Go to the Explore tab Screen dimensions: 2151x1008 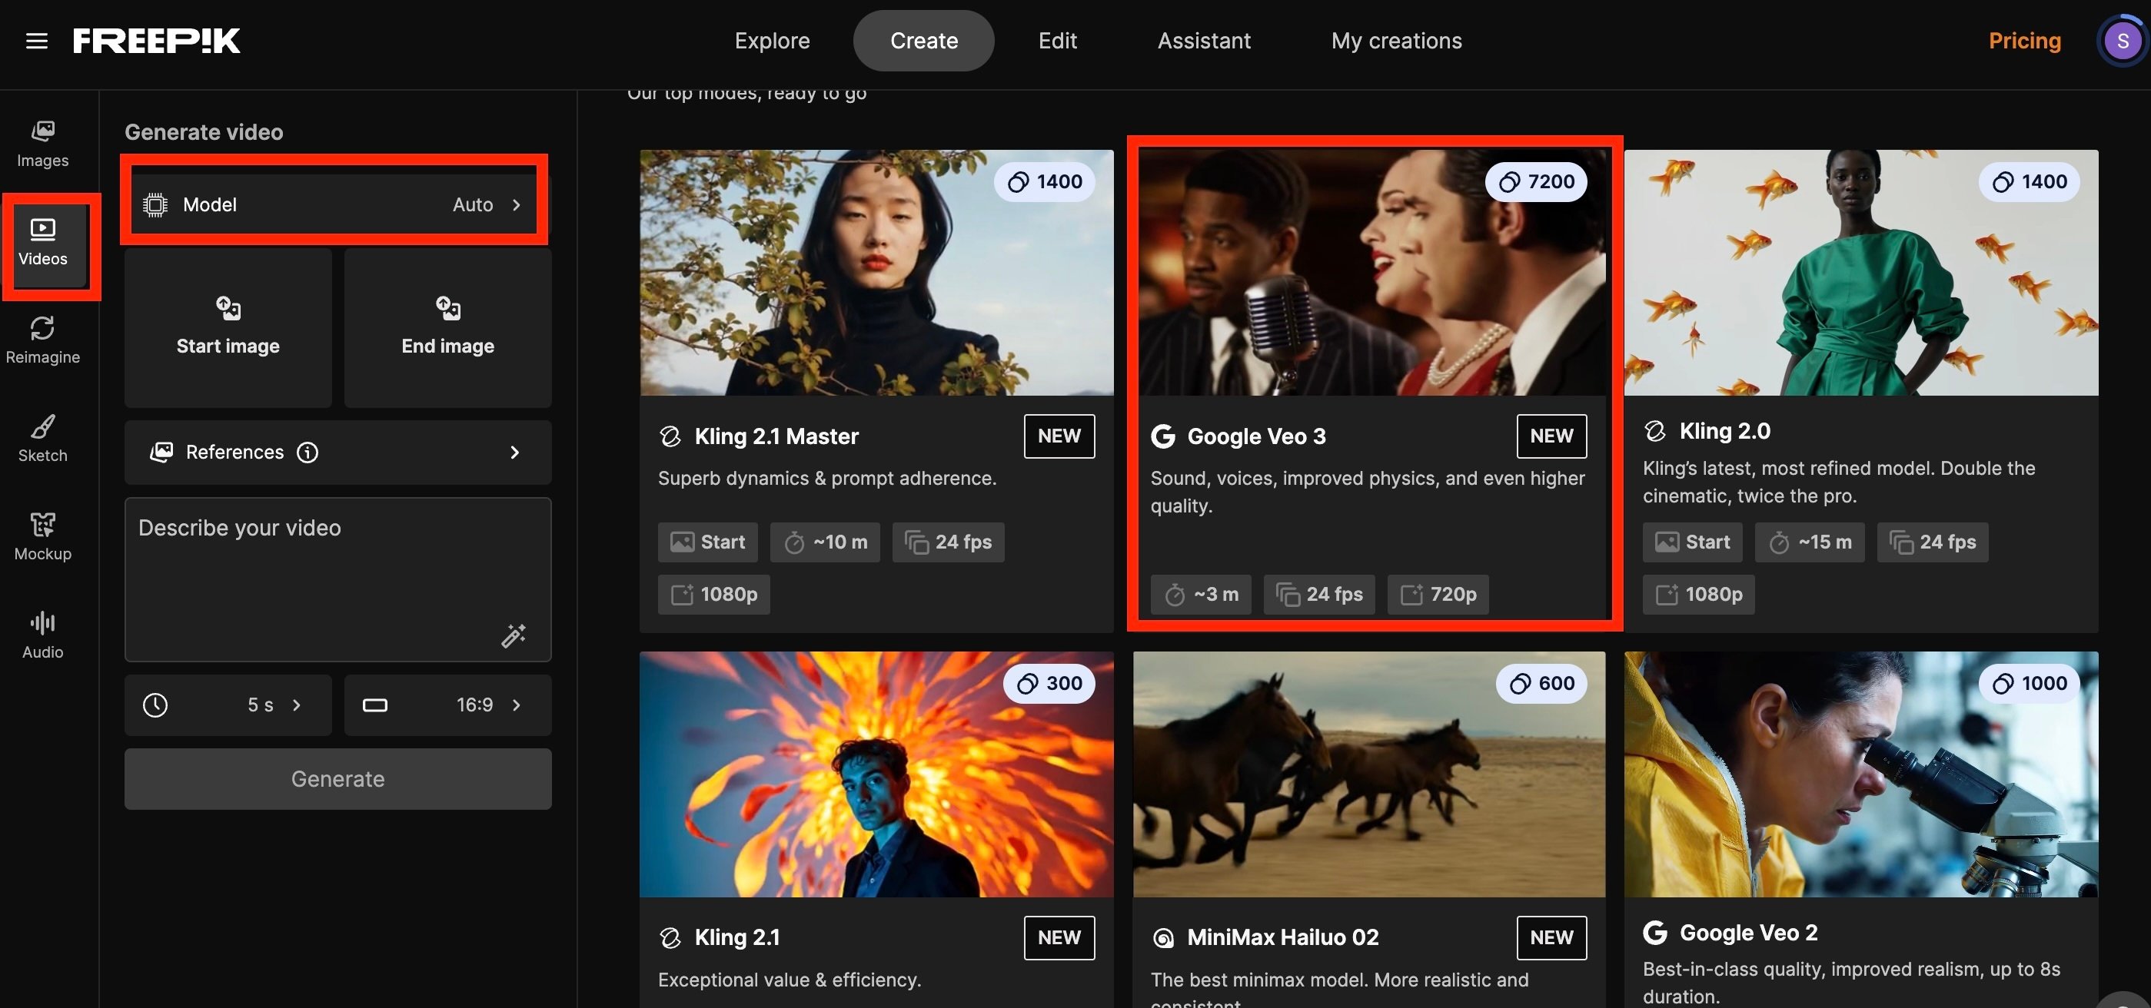point(772,40)
